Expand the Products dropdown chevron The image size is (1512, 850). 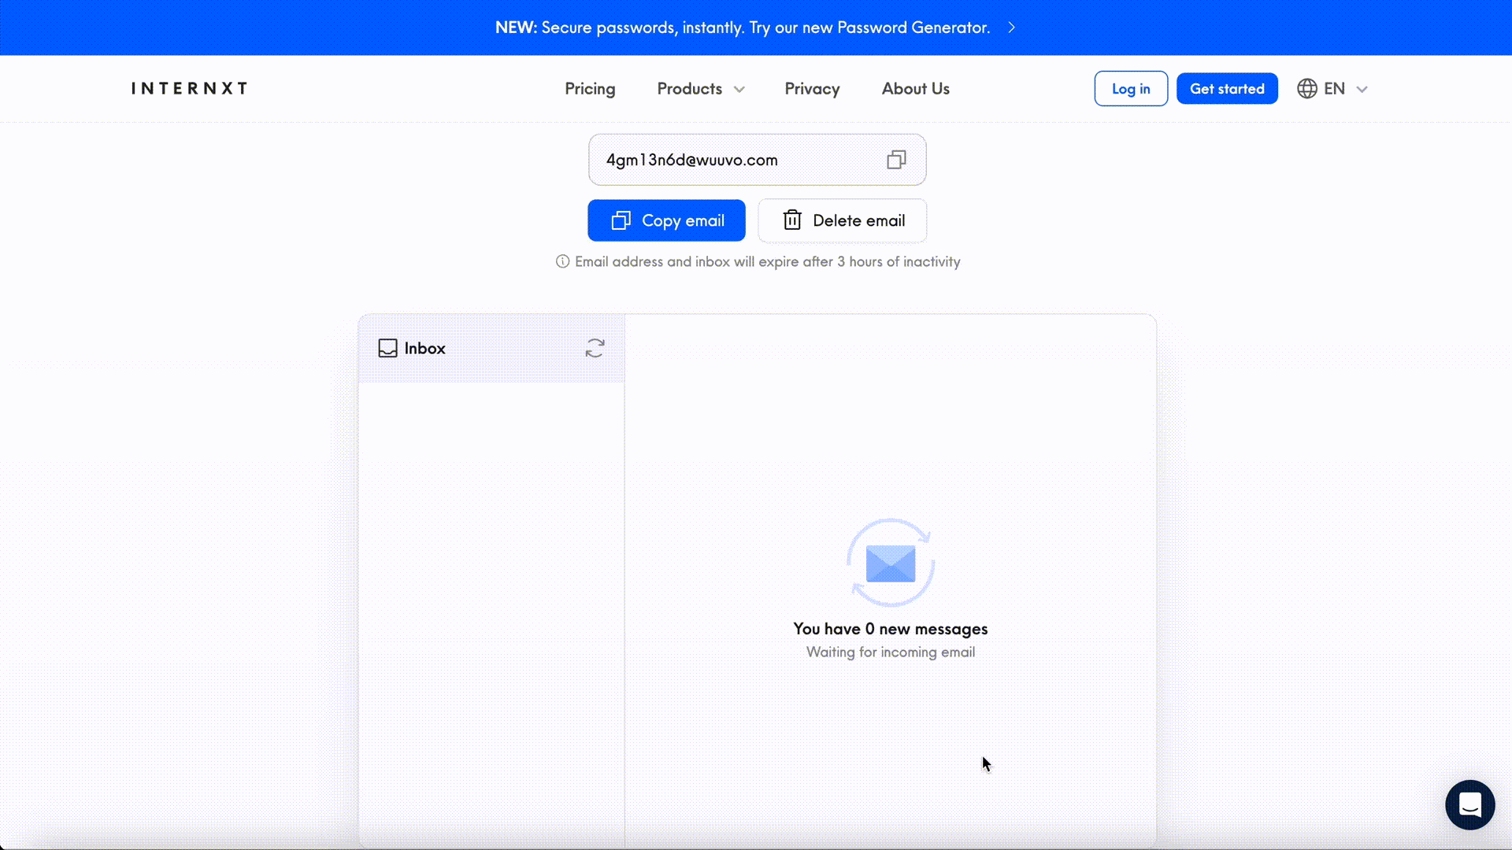pyautogui.click(x=739, y=90)
